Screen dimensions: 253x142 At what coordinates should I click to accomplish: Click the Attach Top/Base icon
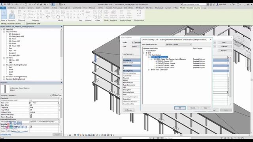click(x=122, y=14)
